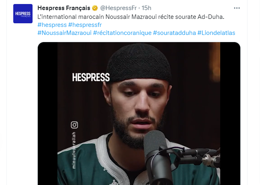Click the HESPRESS watermark in the video
Image resolution: width=260 pixels, height=185 pixels.
pyautogui.click(x=91, y=77)
